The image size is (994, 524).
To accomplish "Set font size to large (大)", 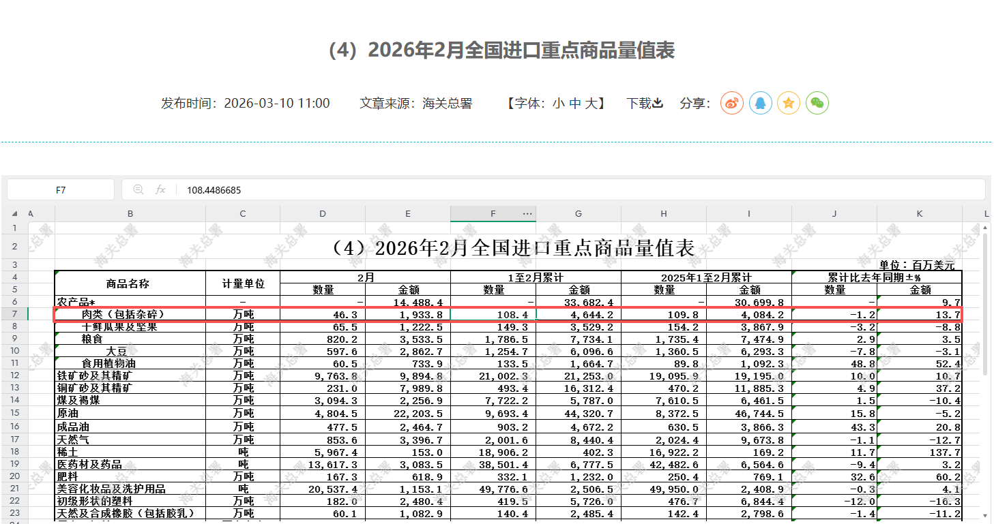I will (591, 104).
